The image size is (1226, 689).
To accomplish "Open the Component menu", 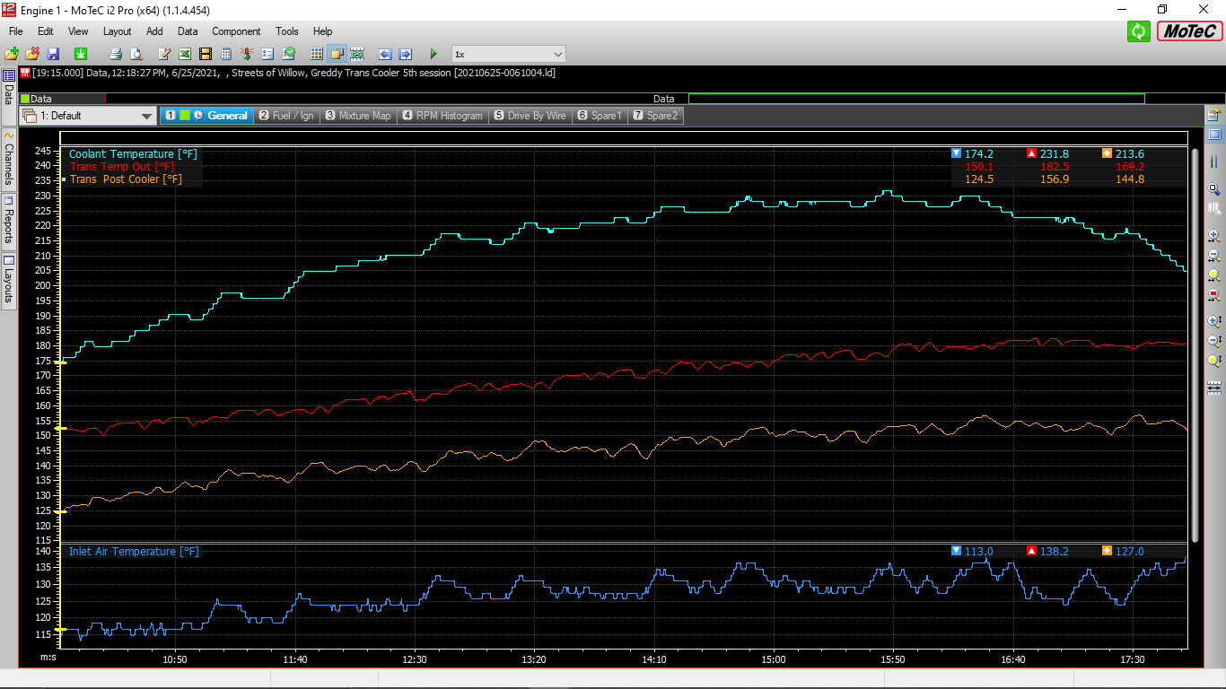I will click(x=236, y=31).
